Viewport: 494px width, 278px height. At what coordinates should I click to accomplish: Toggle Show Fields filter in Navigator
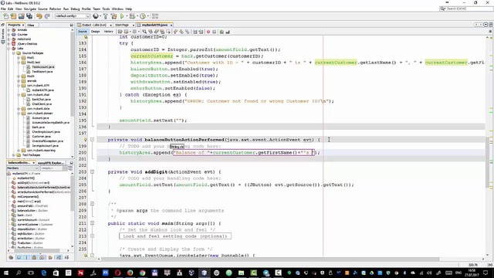19,257
